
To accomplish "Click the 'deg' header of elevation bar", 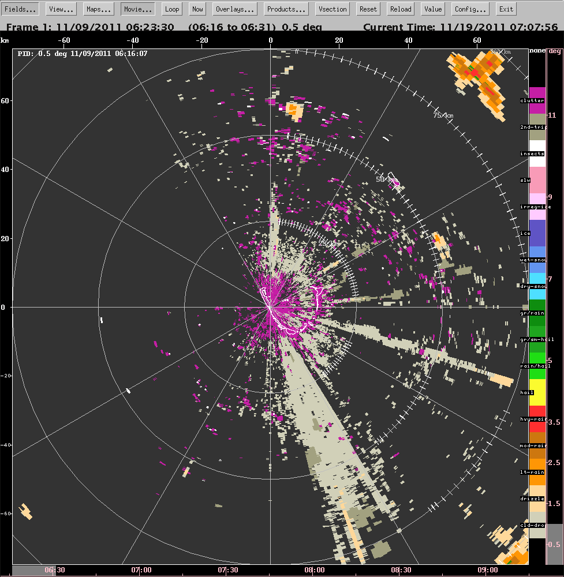I will (x=555, y=51).
